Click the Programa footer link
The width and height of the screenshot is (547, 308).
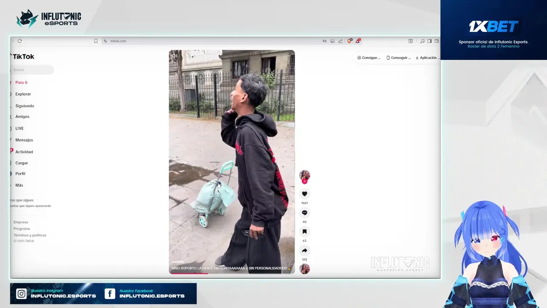tap(21, 228)
